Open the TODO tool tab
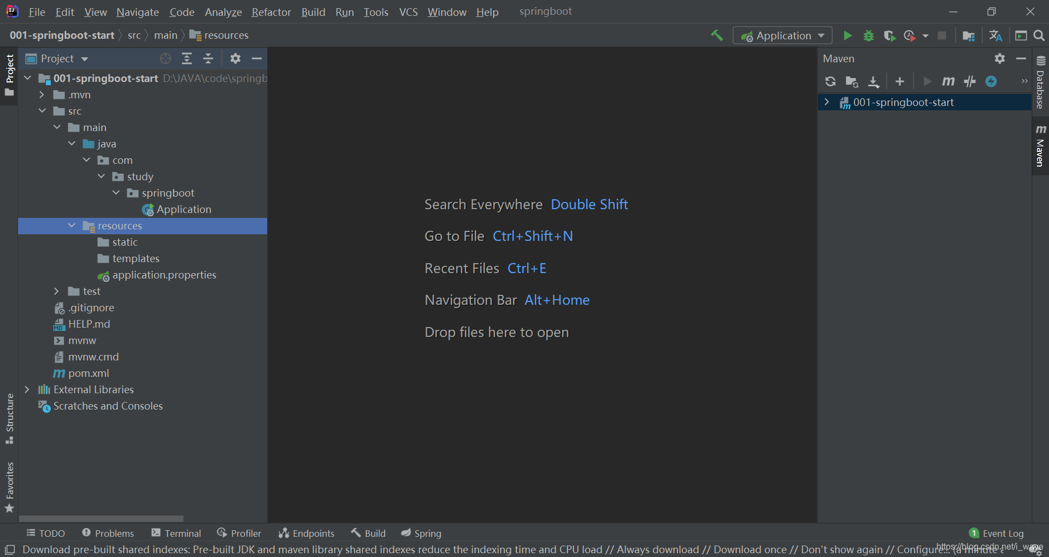This screenshot has width=1049, height=557. point(46,534)
